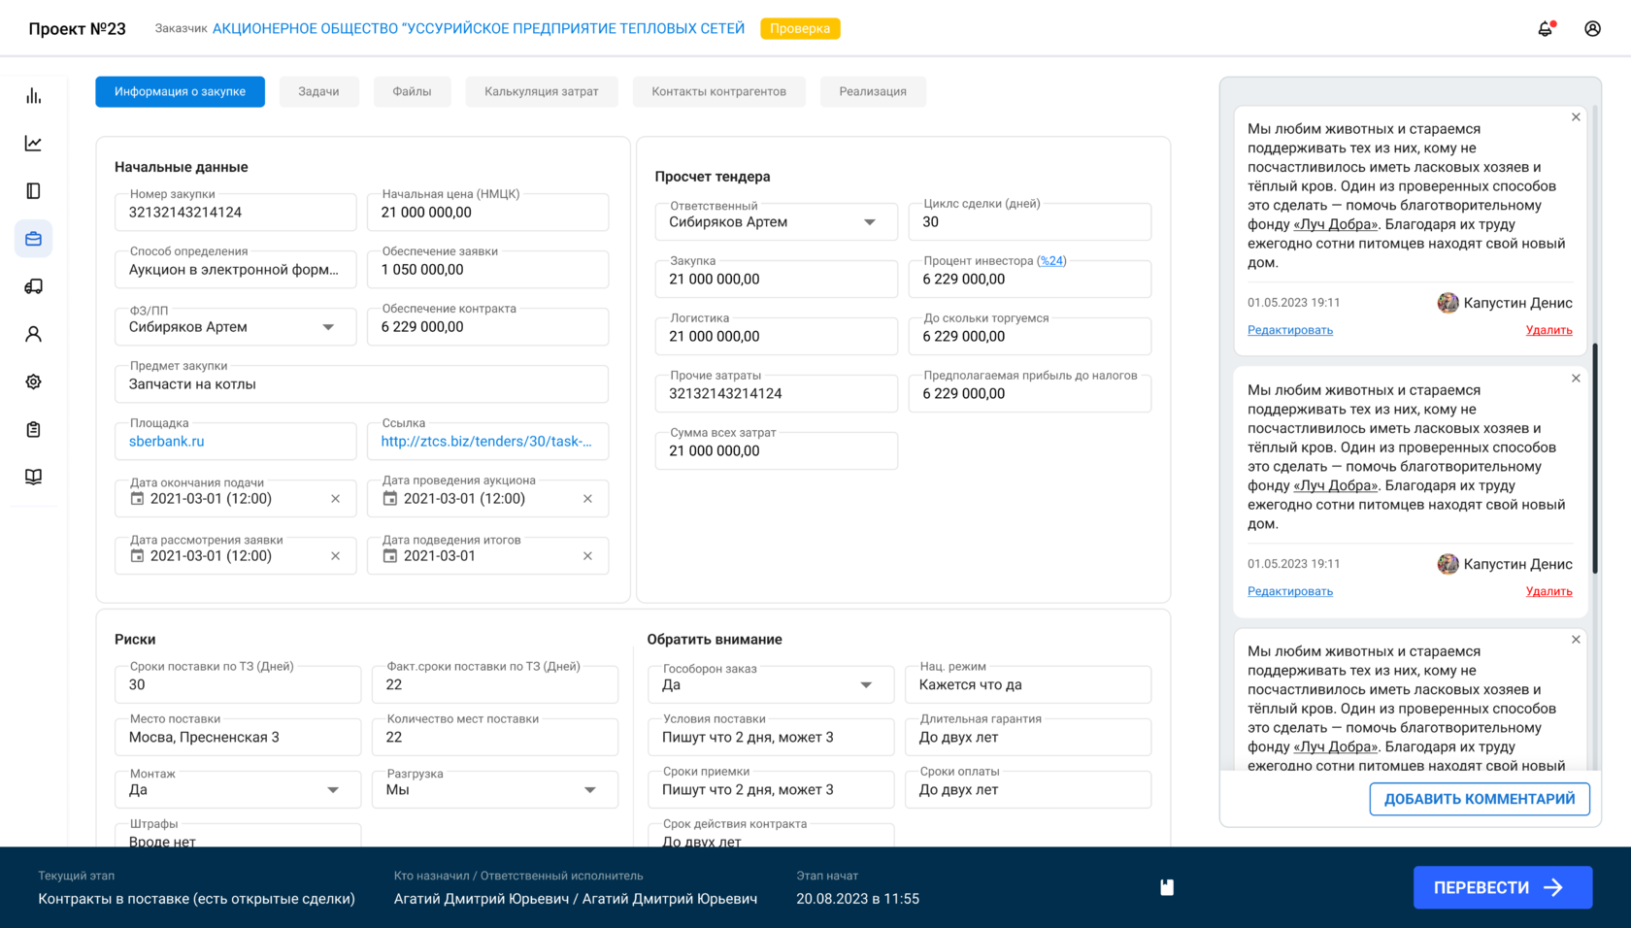The image size is (1631, 928).
Task: Open the Реализация tab
Action: coord(873,91)
